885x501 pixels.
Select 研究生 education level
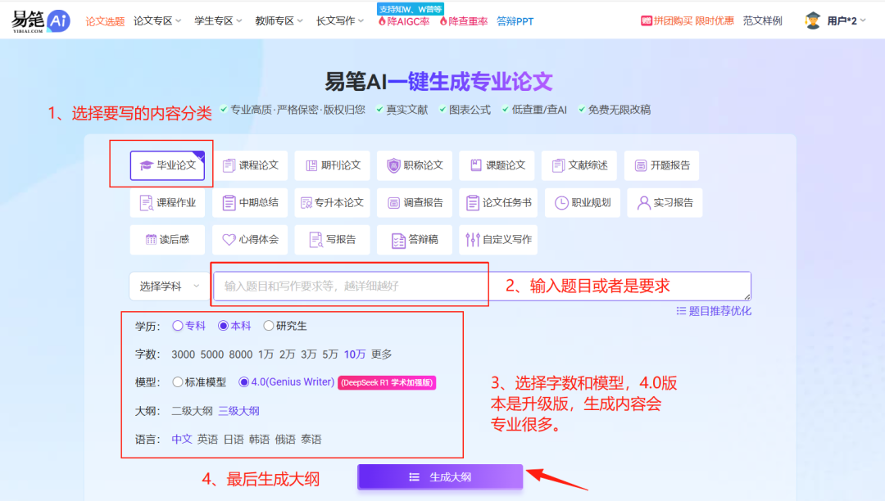click(x=285, y=326)
